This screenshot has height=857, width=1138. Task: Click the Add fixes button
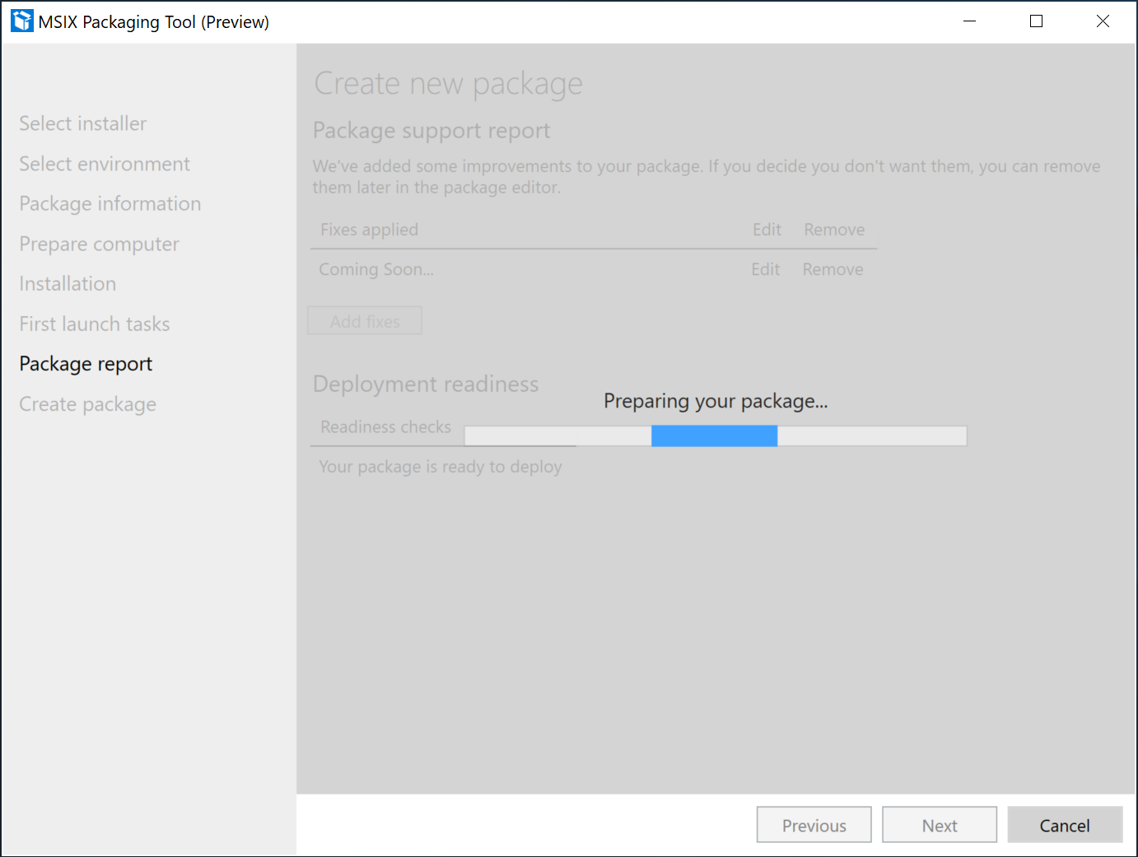coord(365,321)
